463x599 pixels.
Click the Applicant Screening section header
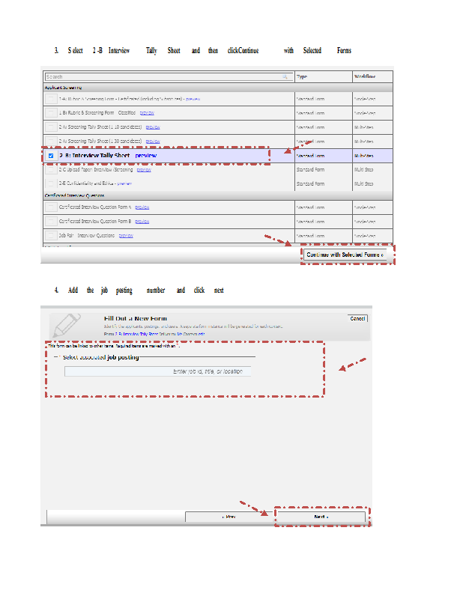(218, 88)
